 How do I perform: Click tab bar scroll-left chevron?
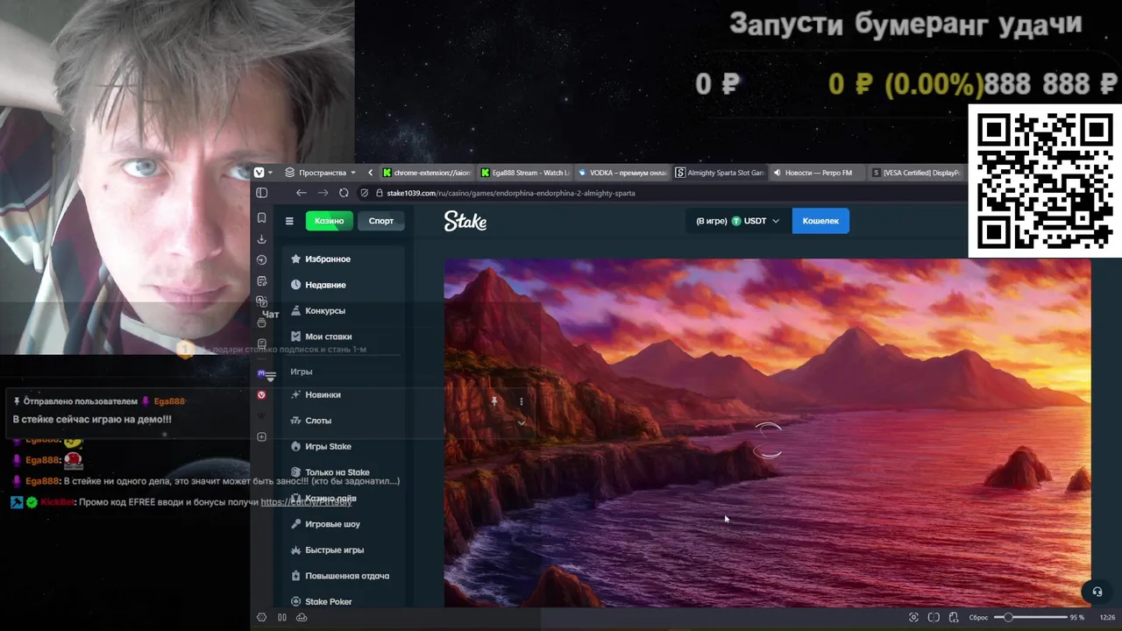pos(371,173)
